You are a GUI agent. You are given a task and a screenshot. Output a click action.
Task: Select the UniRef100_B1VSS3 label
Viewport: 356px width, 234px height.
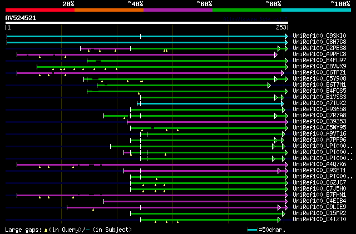pos(319,97)
